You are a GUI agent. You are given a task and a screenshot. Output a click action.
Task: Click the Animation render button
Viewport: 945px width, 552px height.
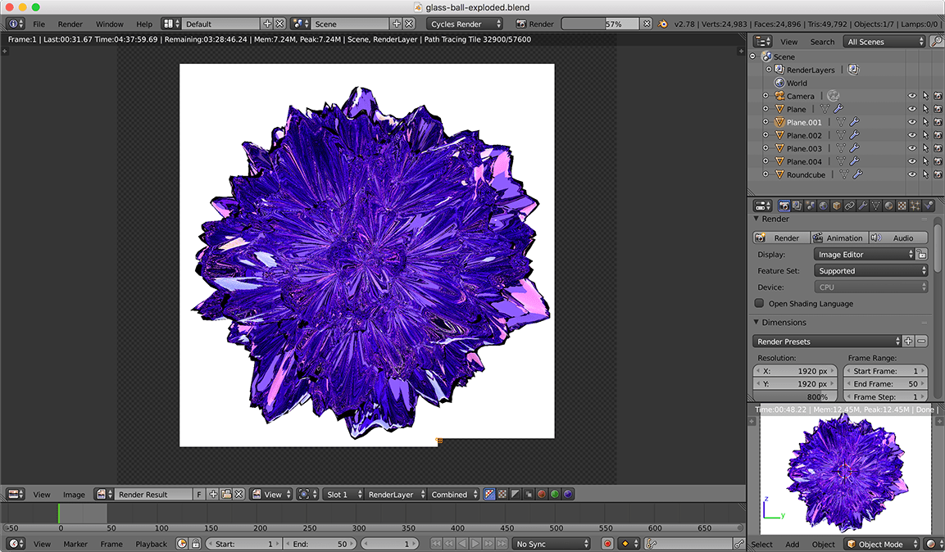pos(838,238)
